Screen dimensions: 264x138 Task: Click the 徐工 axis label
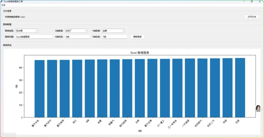75,122
